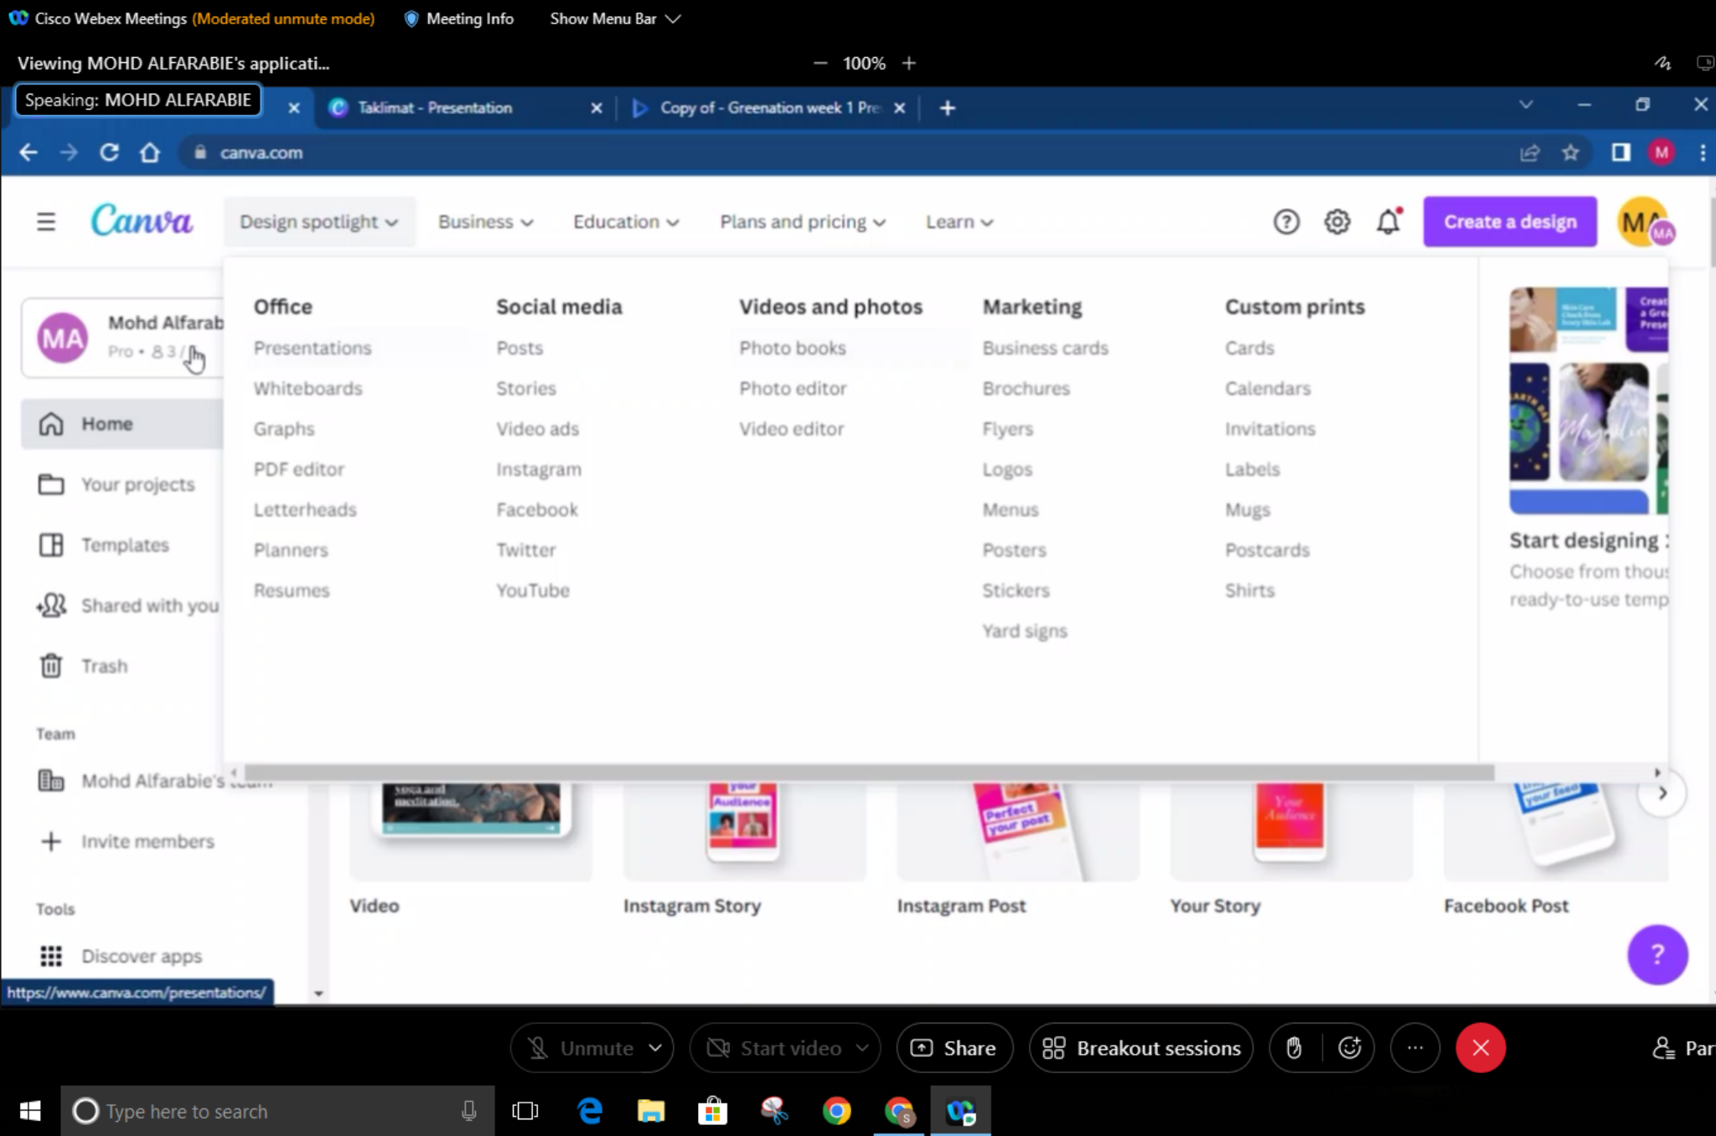Expand Plans and pricing menu
This screenshot has height=1136, width=1716.
pyautogui.click(x=803, y=222)
